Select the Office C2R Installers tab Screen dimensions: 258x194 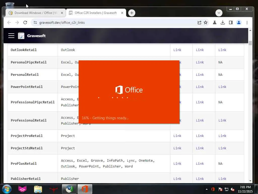click(x=96, y=13)
